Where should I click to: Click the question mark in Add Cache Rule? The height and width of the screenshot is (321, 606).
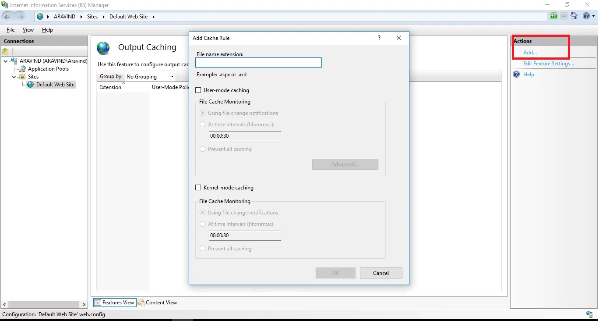tap(379, 38)
